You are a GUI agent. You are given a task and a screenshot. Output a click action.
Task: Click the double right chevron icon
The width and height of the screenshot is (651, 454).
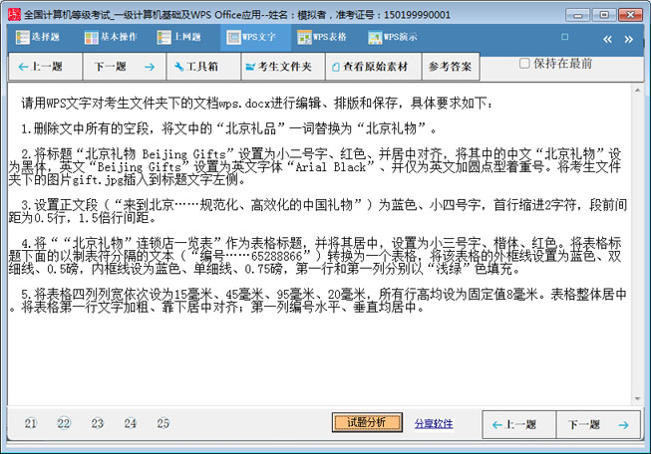tap(629, 40)
